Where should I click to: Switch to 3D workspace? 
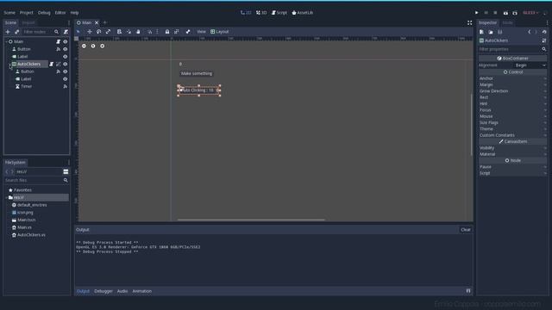[x=261, y=13]
